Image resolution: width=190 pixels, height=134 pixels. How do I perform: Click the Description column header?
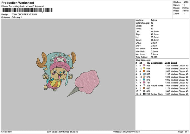click(157, 63)
